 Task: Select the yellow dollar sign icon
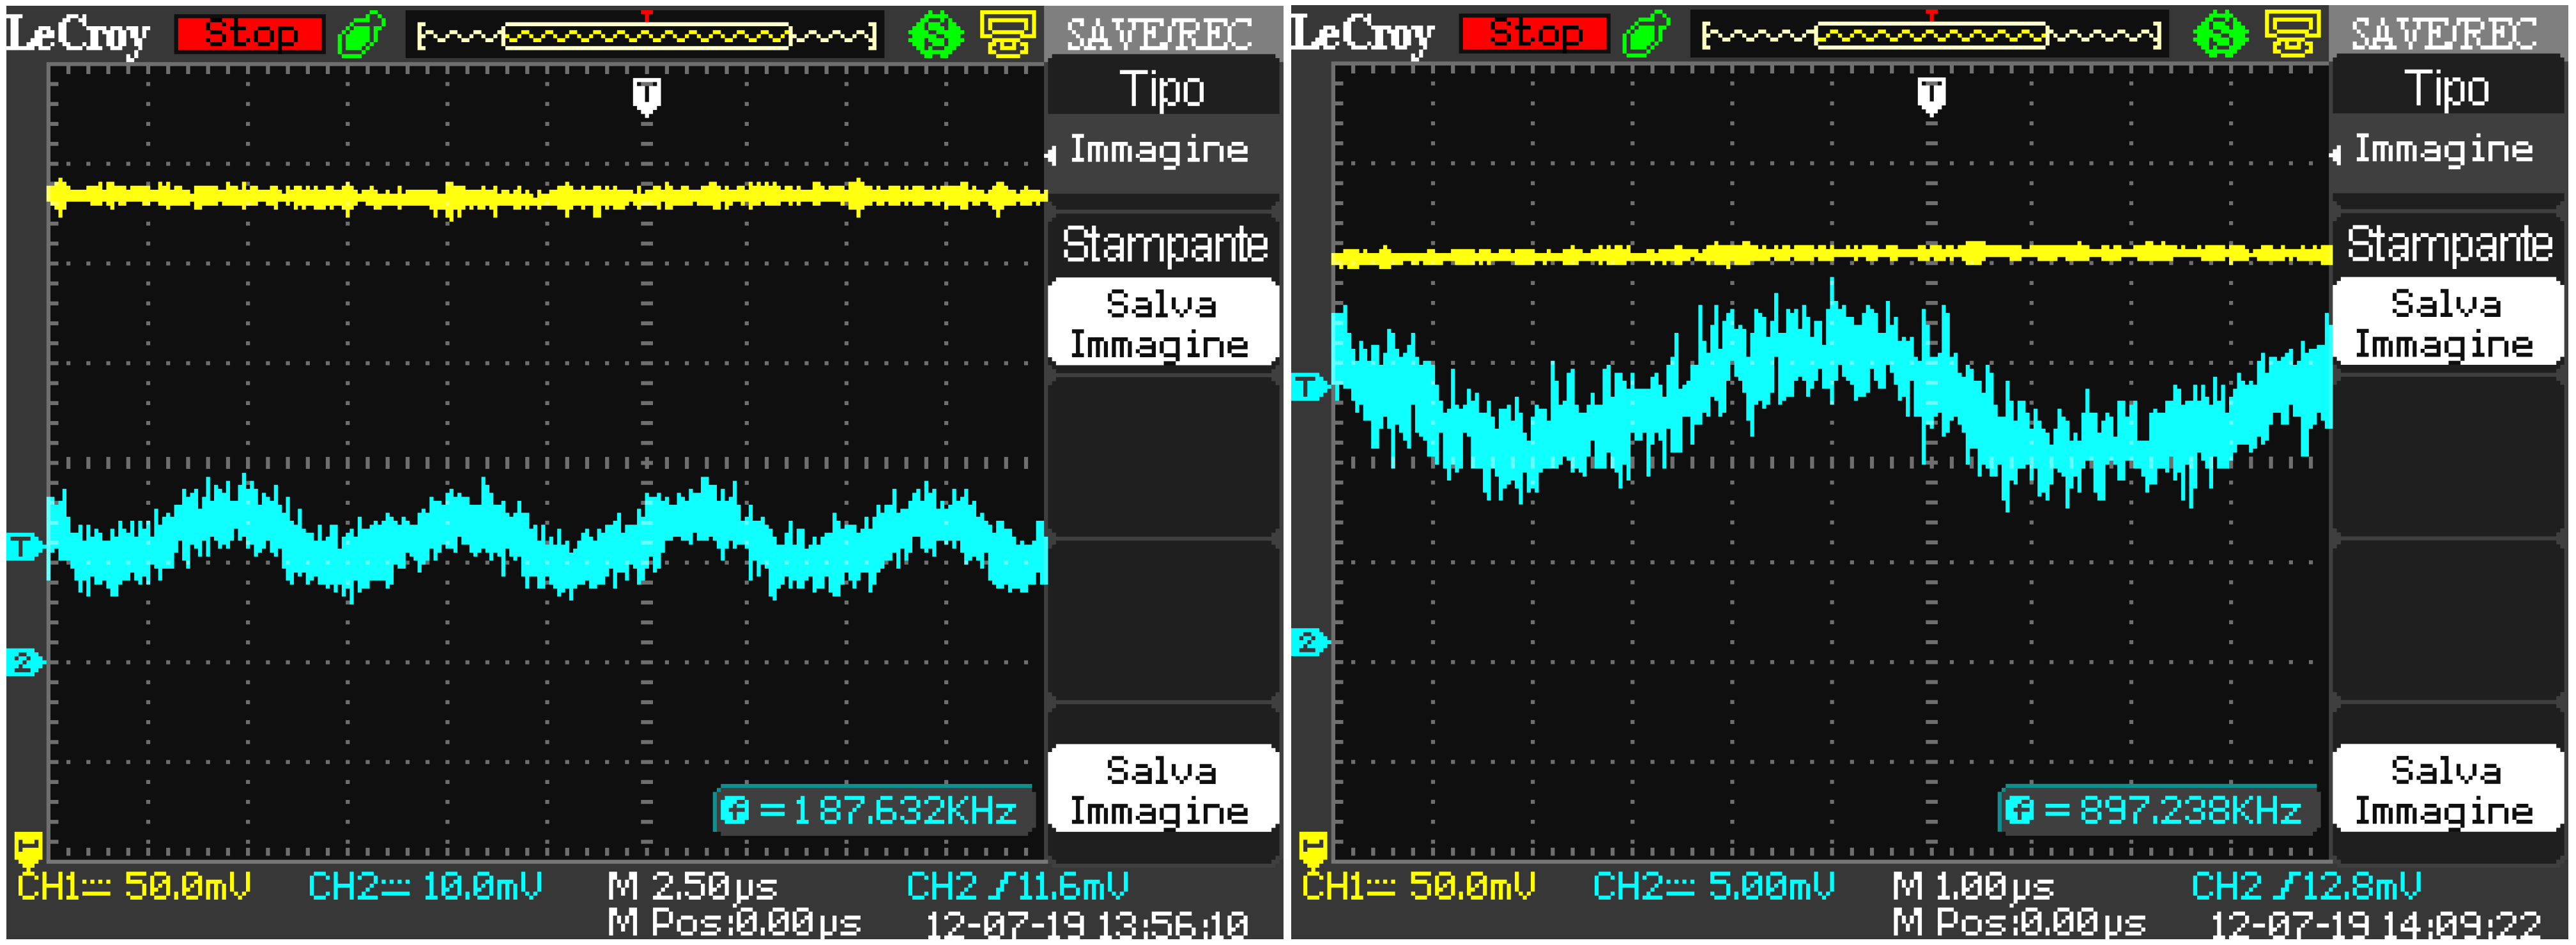click(934, 33)
